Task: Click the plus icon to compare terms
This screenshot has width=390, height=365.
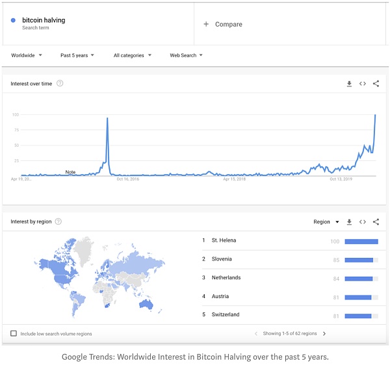Action: coord(206,24)
